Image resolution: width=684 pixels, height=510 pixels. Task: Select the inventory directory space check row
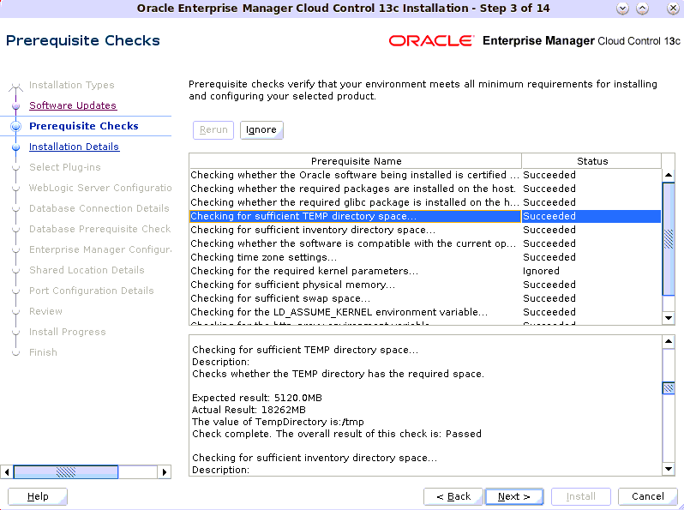click(x=425, y=230)
